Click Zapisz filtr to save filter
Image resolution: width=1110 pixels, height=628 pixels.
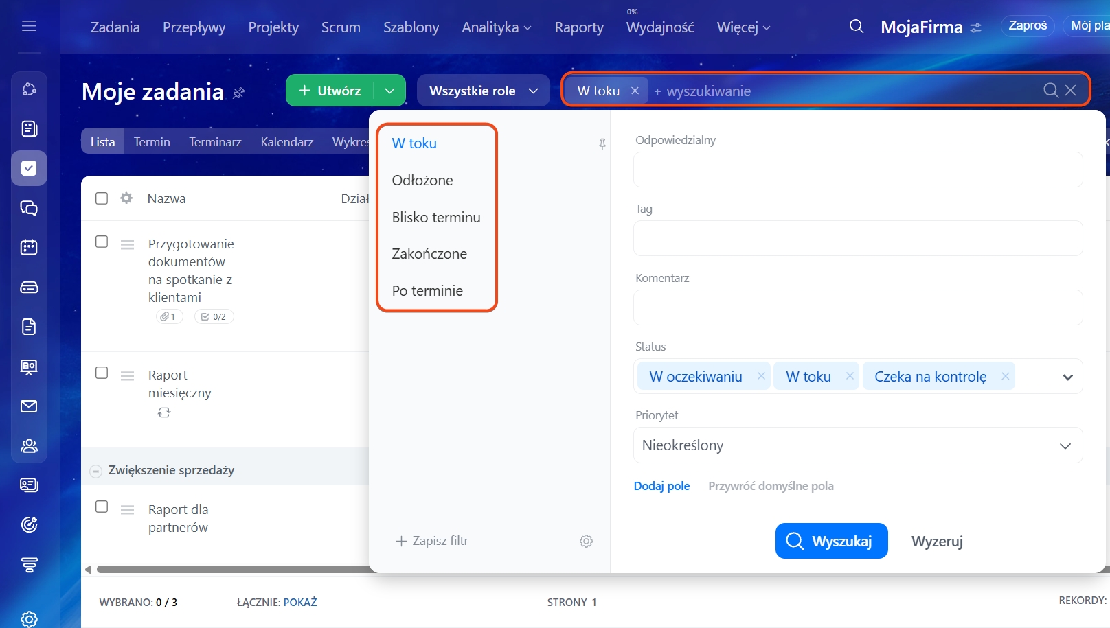click(x=432, y=541)
